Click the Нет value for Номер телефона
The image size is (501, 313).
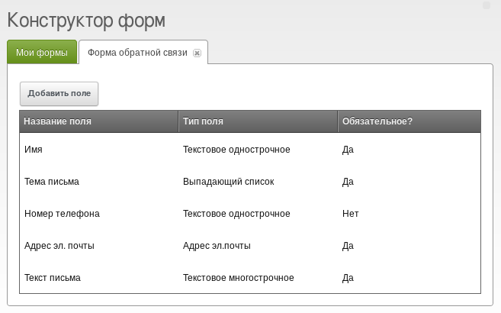[351, 214]
